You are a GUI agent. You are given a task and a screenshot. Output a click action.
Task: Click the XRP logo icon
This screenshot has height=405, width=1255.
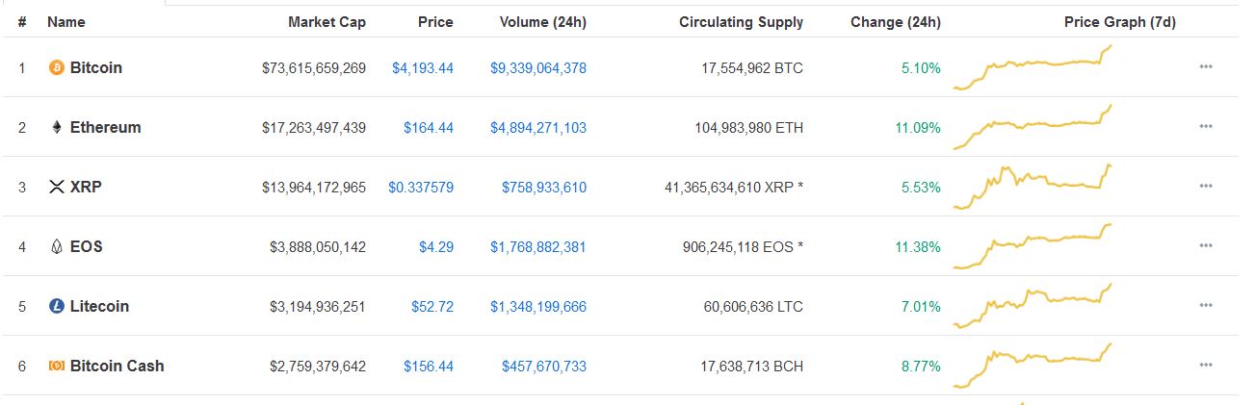(x=56, y=188)
